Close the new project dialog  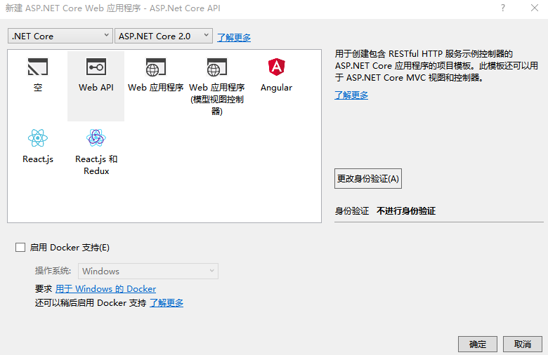coord(535,8)
